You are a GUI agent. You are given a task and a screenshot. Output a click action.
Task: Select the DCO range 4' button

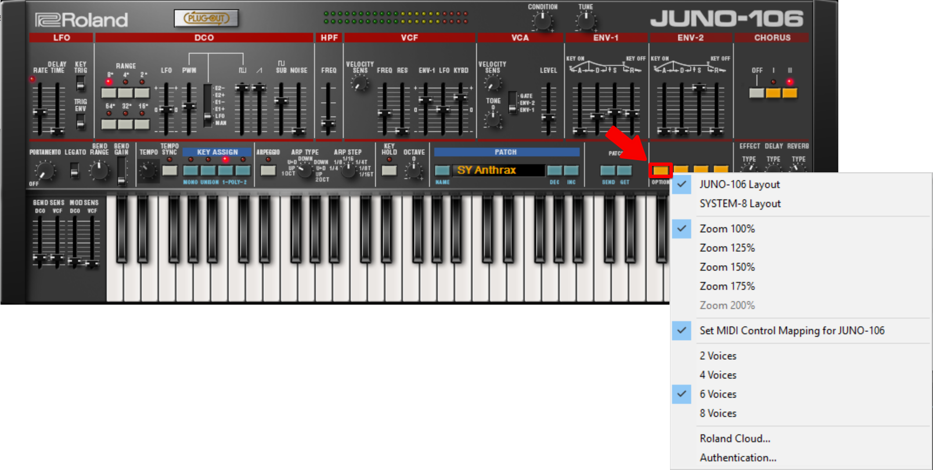(x=125, y=93)
